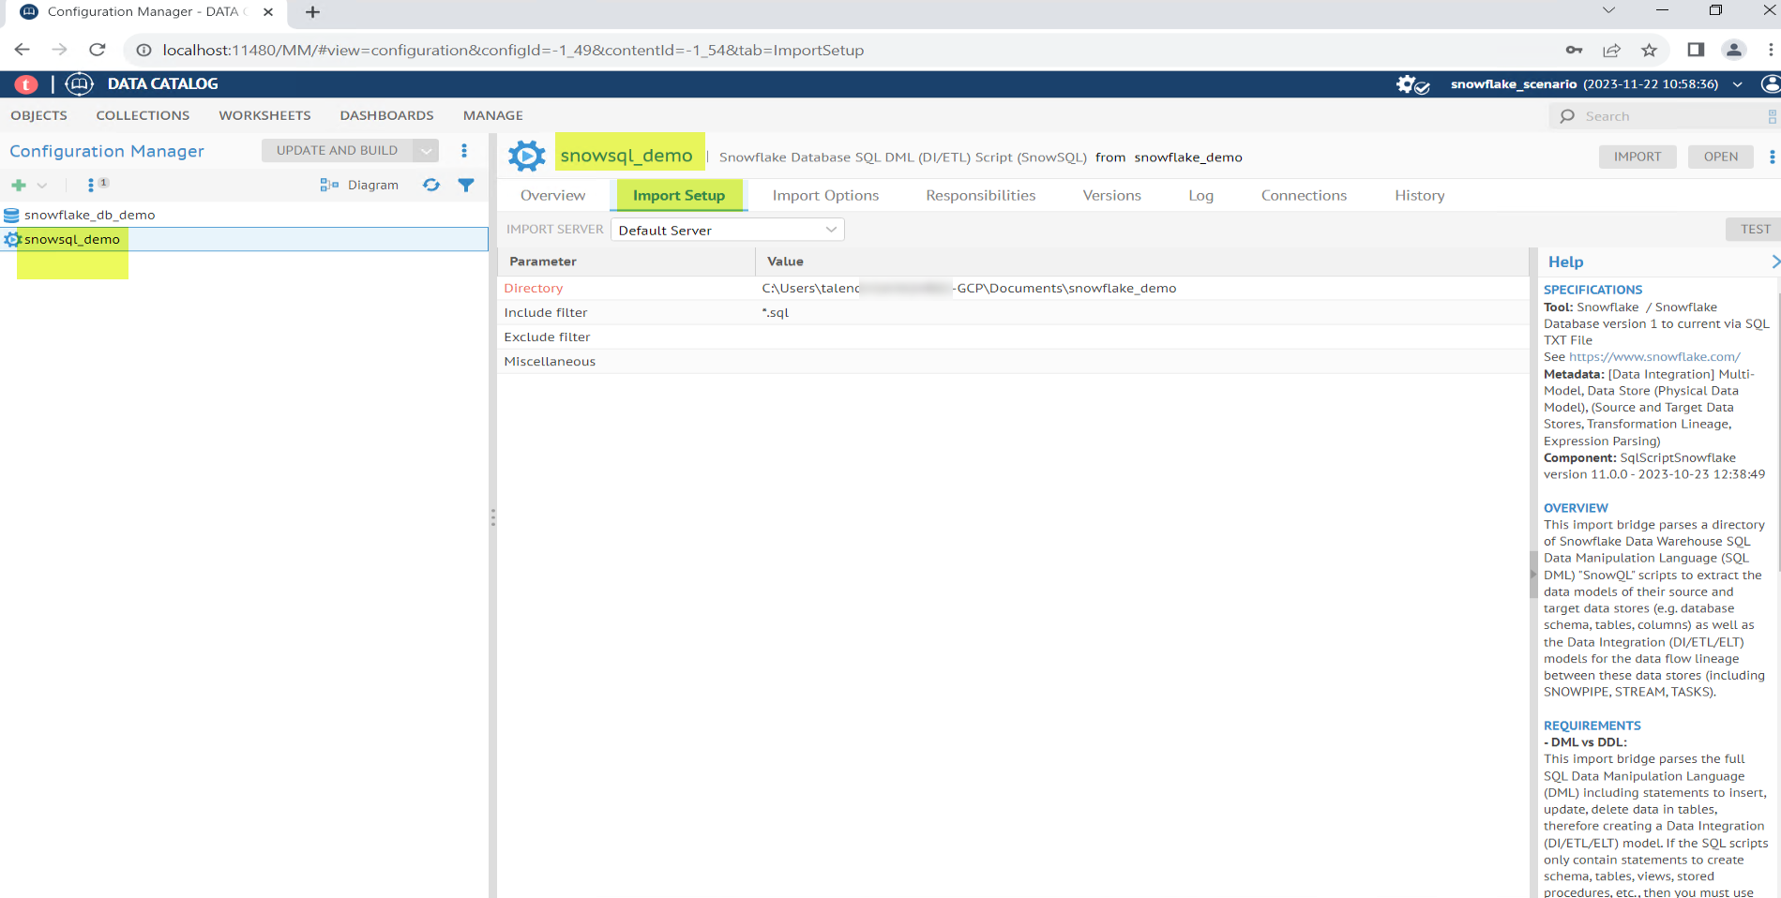
Task: Expand the snowflake_scenario configuration dropdown
Action: point(1738,84)
